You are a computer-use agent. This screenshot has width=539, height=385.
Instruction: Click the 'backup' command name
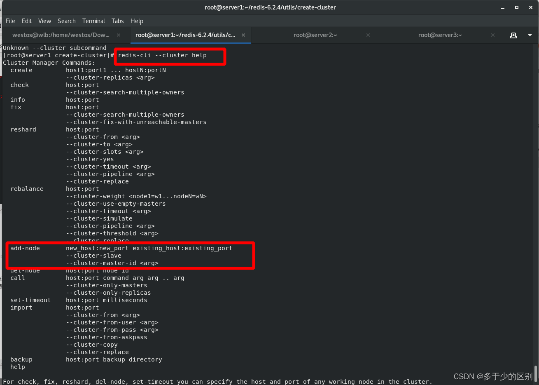21,359
